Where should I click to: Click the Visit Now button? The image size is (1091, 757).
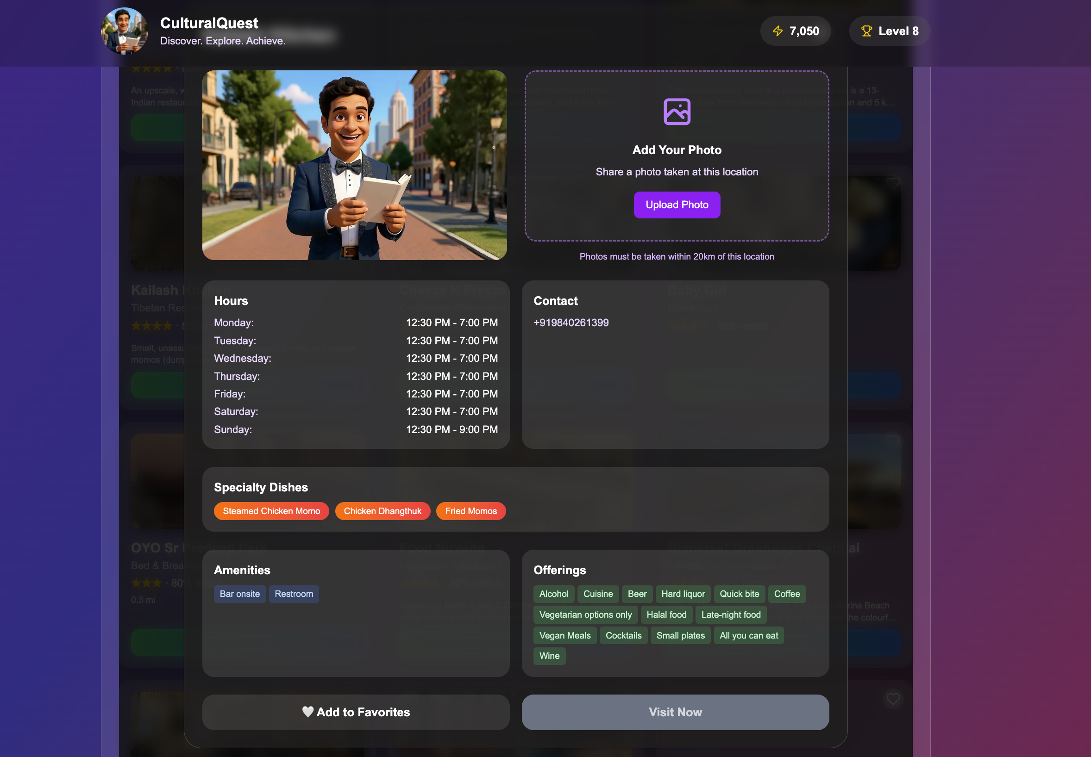(675, 712)
